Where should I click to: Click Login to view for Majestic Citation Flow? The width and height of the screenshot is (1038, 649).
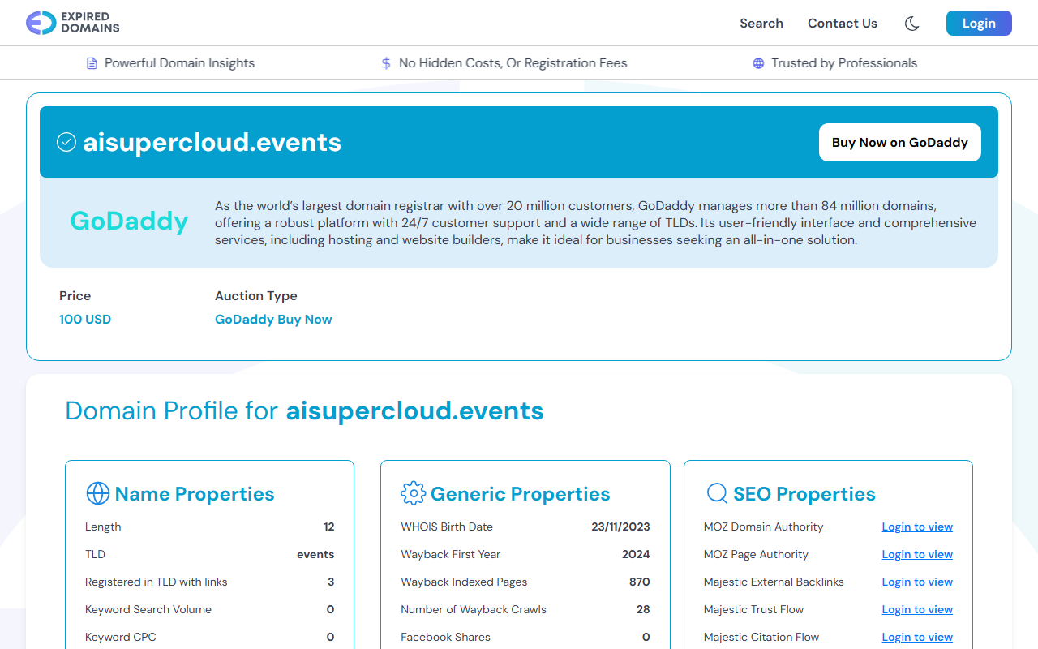917,637
